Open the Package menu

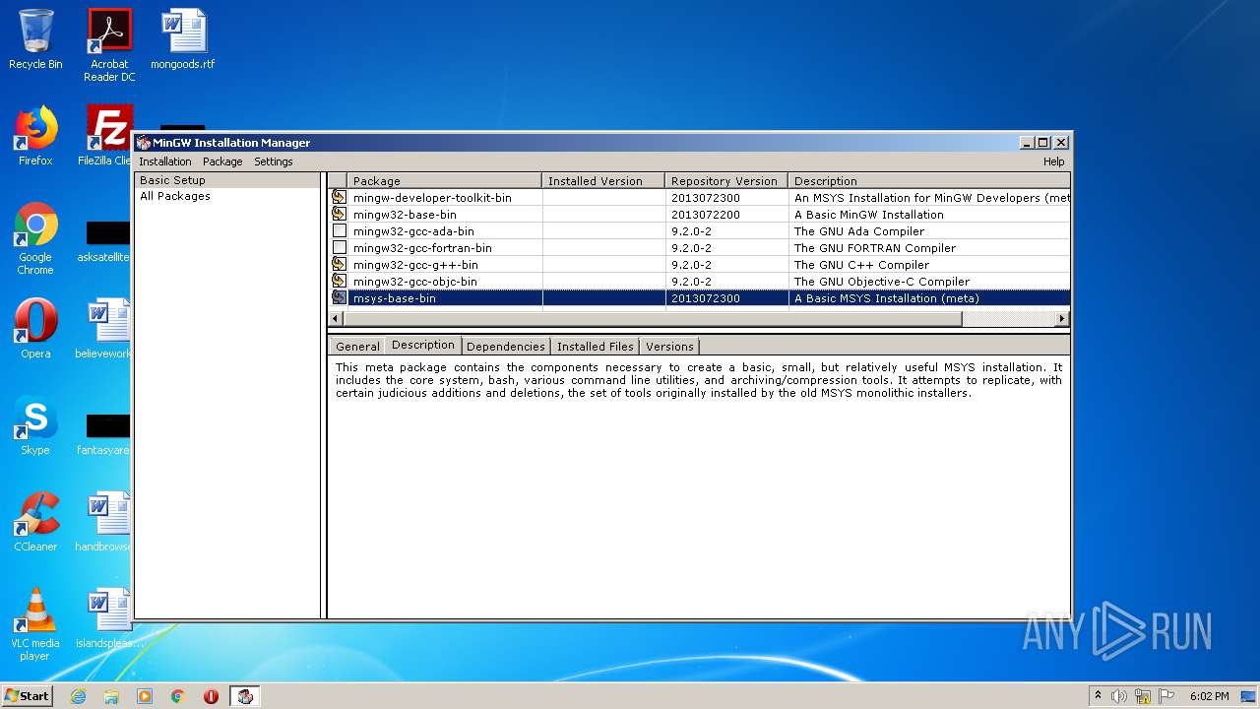pos(222,161)
